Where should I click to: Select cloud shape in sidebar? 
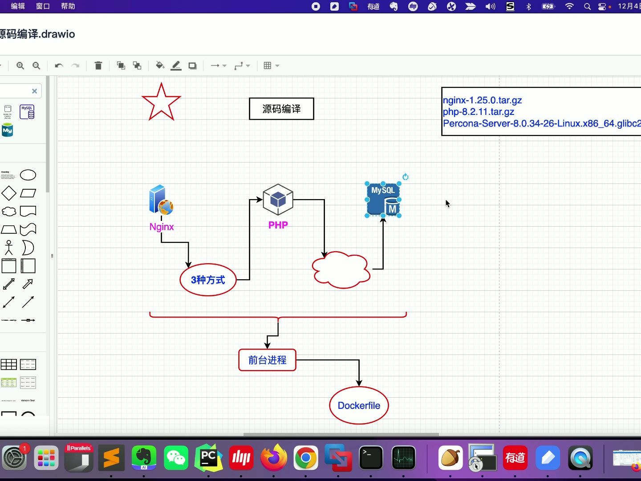coord(9,211)
